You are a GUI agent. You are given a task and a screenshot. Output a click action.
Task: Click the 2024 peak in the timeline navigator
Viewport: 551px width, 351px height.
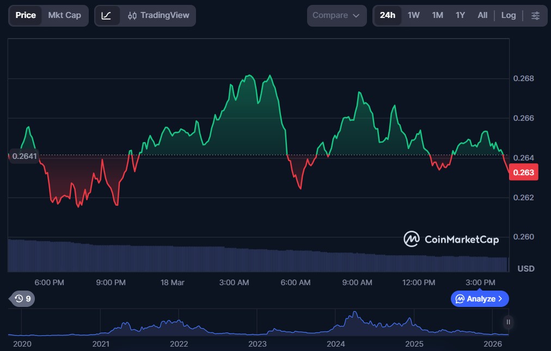click(355, 315)
